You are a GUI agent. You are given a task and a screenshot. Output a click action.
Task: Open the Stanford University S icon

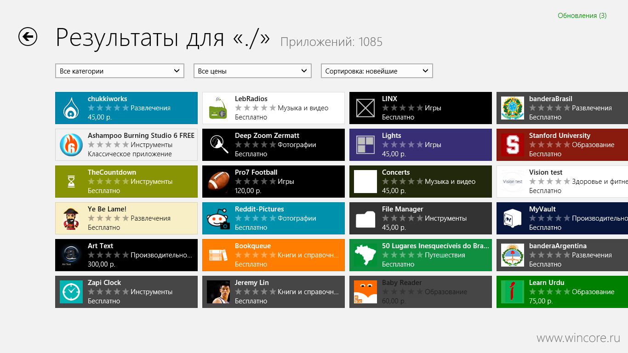(513, 145)
